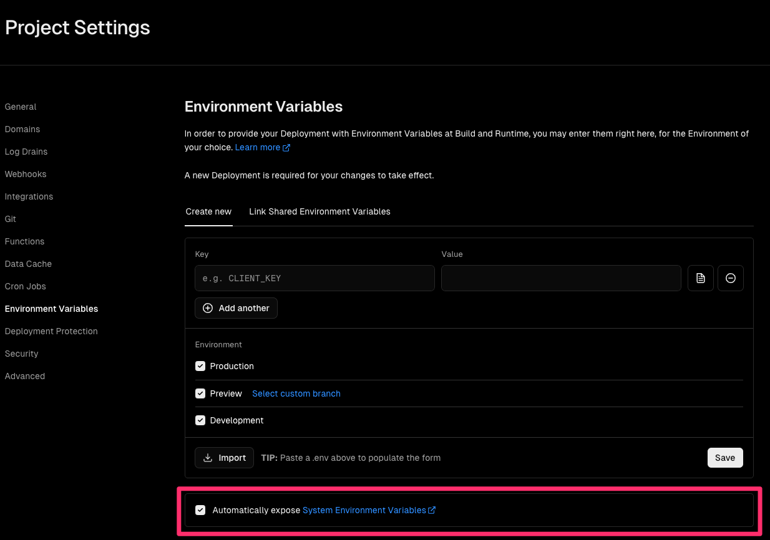Focus the Key input field
Image resolution: width=770 pixels, height=540 pixels.
314,278
